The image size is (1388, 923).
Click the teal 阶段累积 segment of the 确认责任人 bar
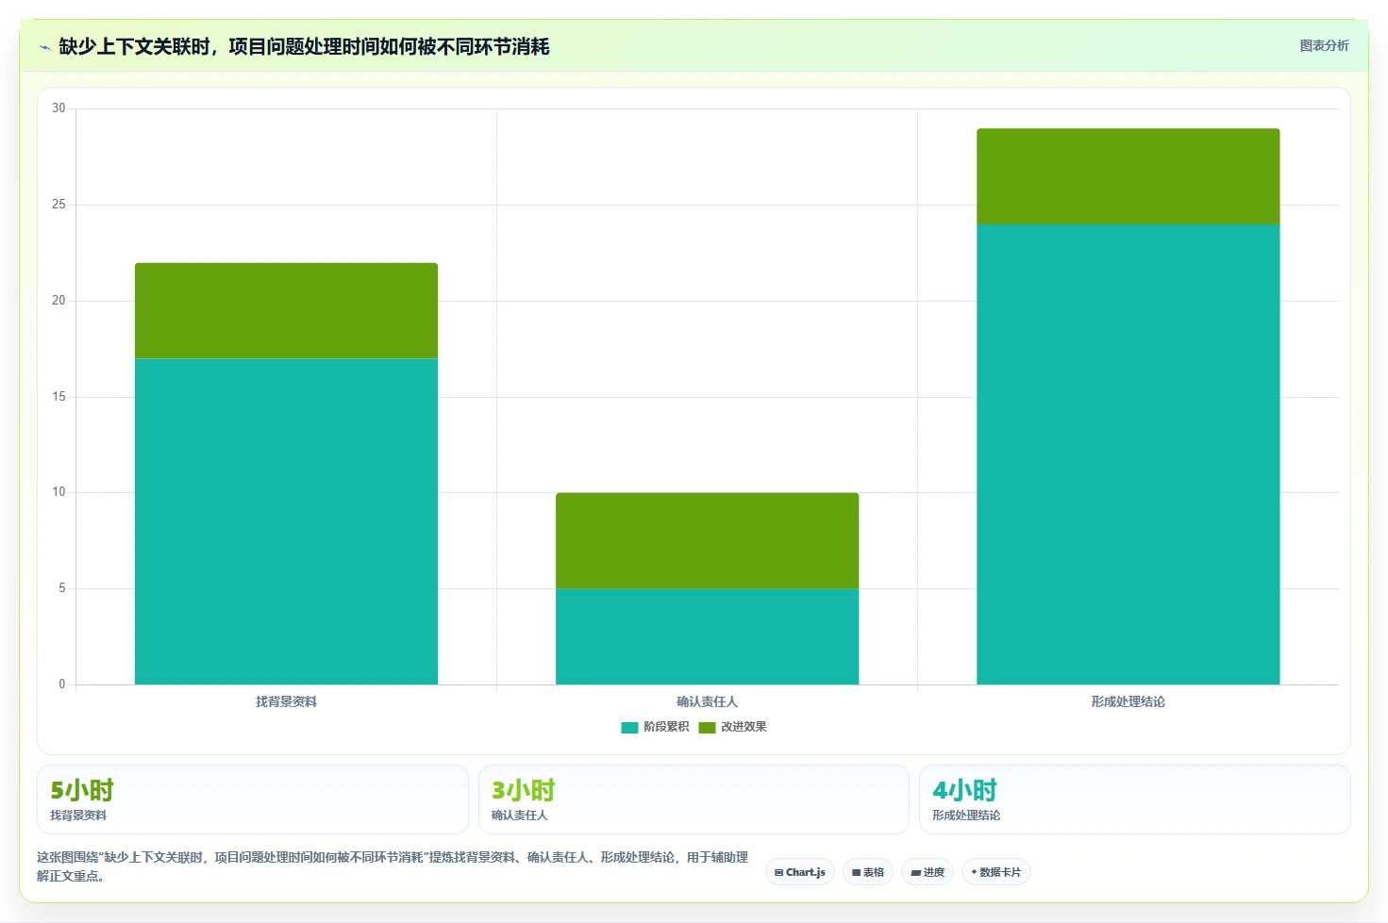[707, 636]
